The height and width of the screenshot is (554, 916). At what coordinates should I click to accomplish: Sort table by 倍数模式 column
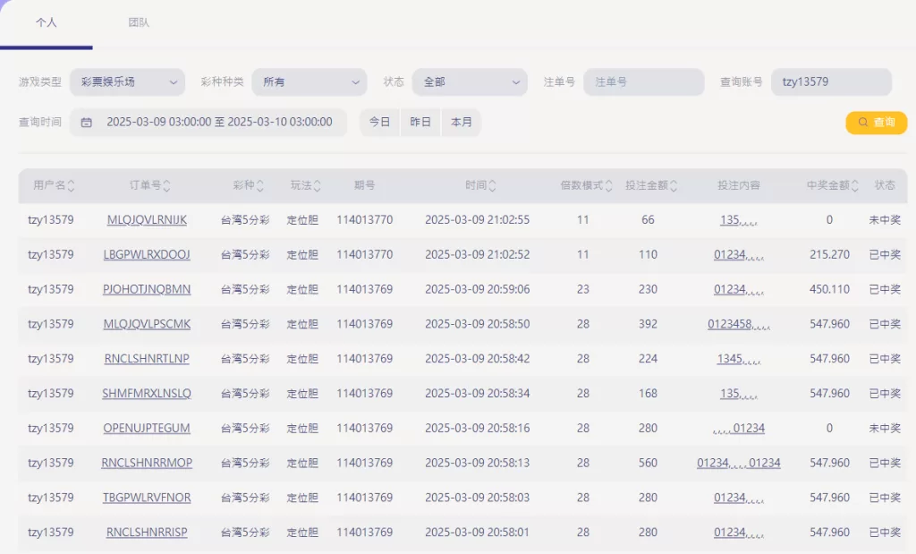pos(586,185)
